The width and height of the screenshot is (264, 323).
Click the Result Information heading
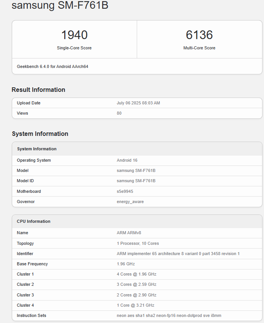(38, 90)
